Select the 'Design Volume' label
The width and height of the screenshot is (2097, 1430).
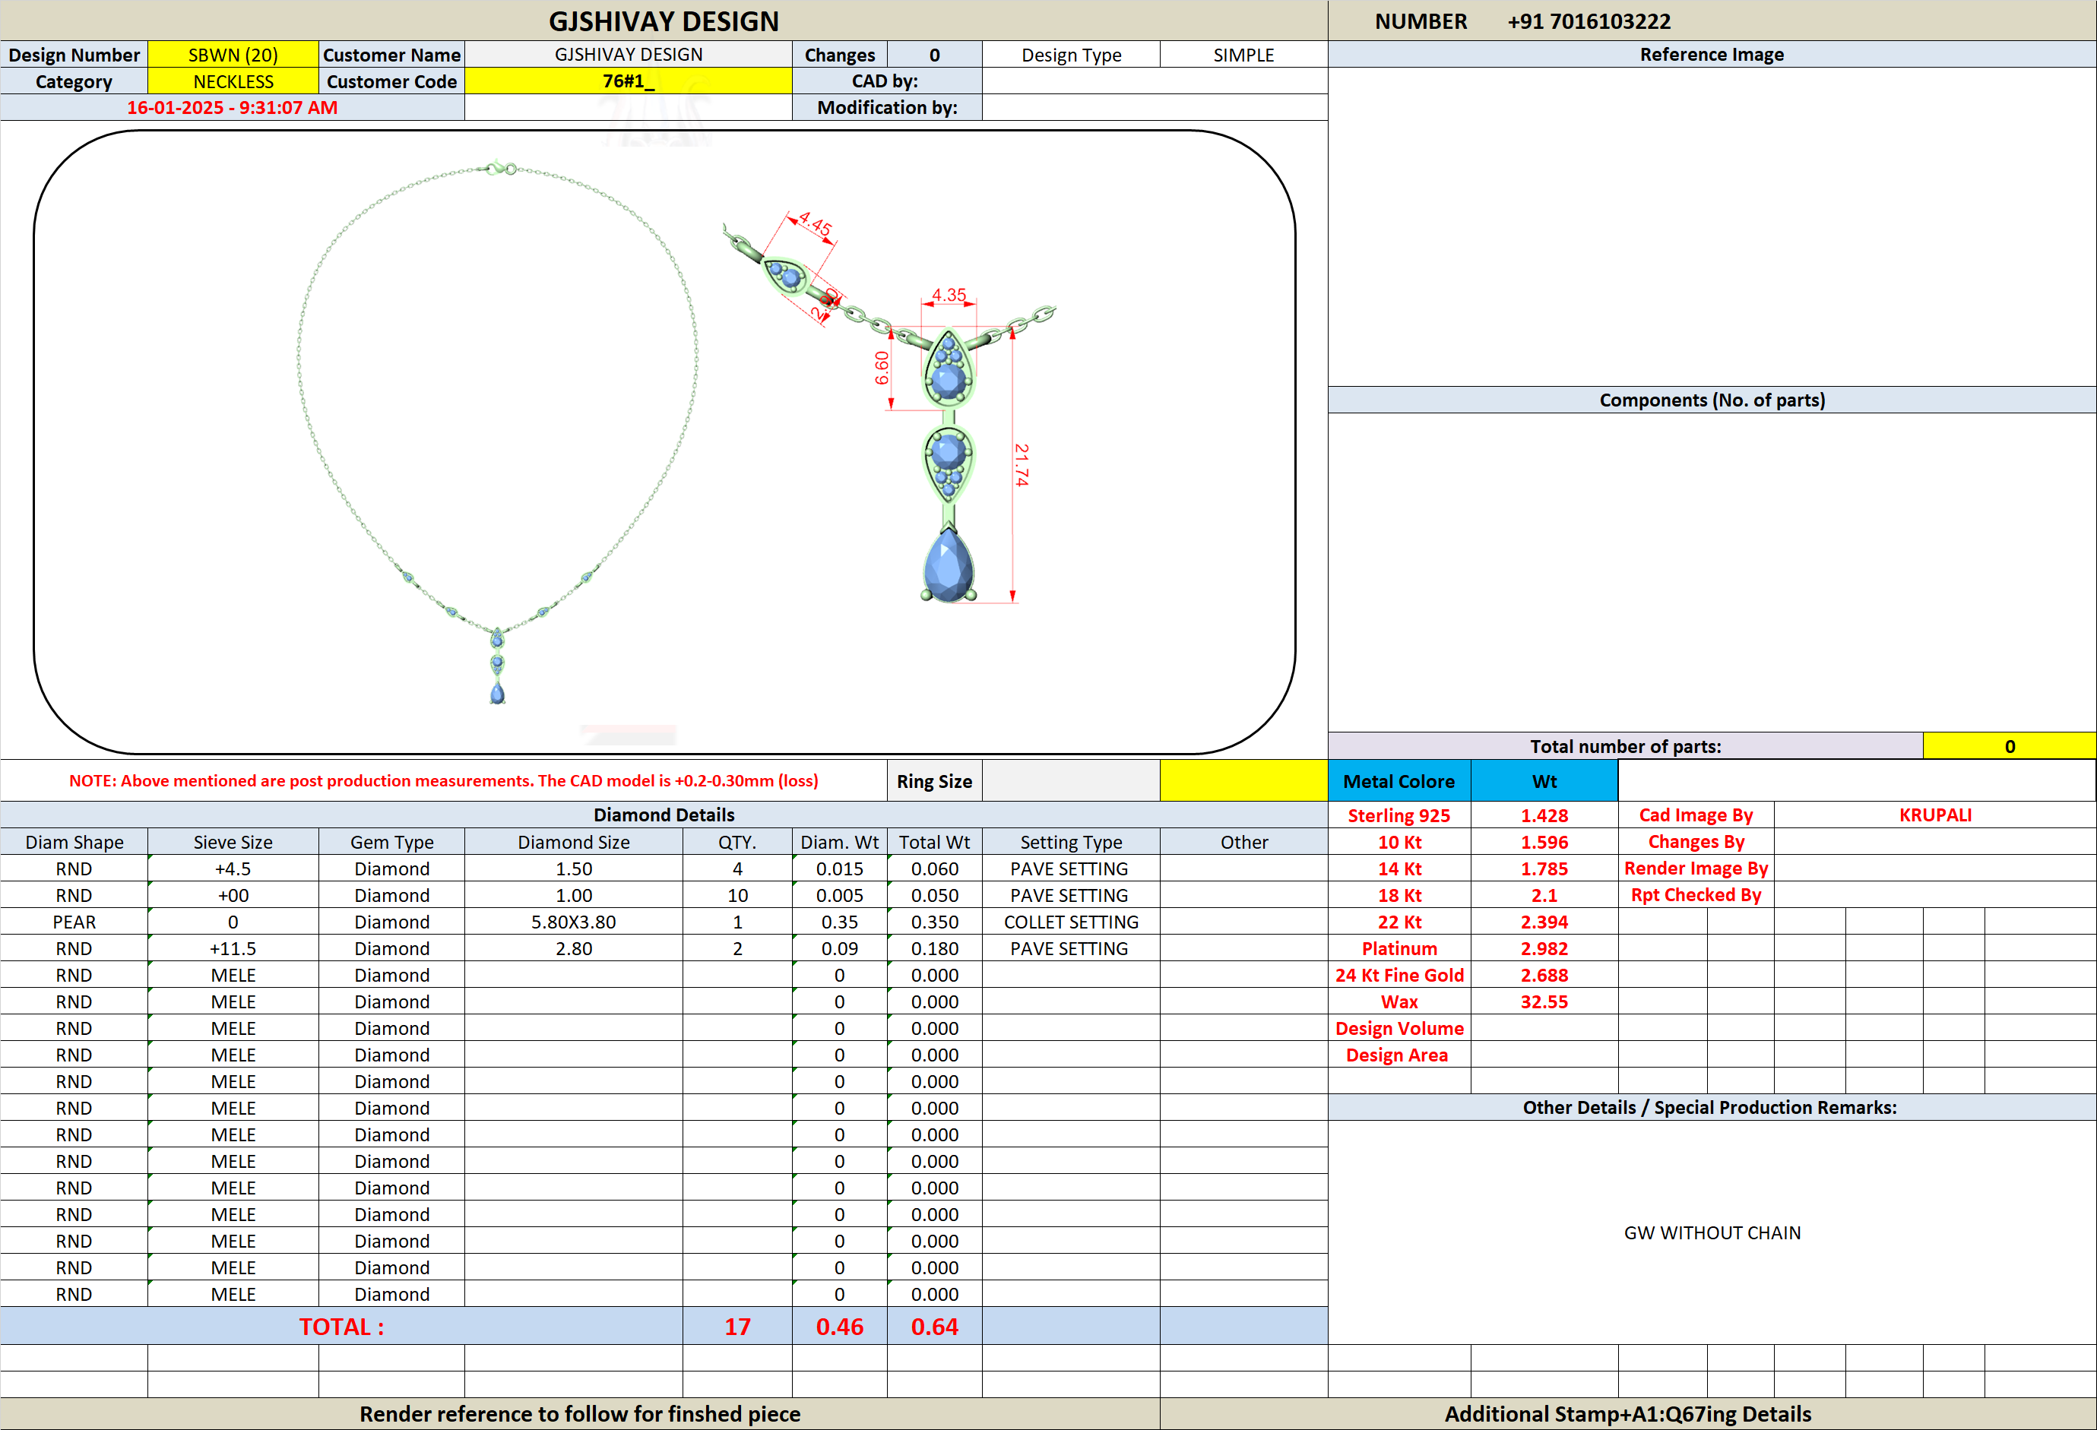1399,1027
